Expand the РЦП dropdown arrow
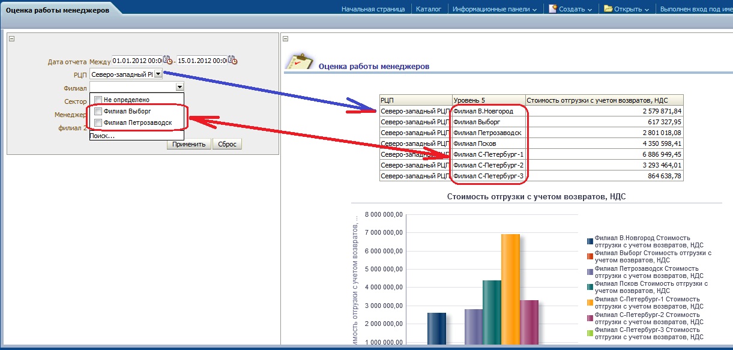733x350 pixels. coord(158,74)
